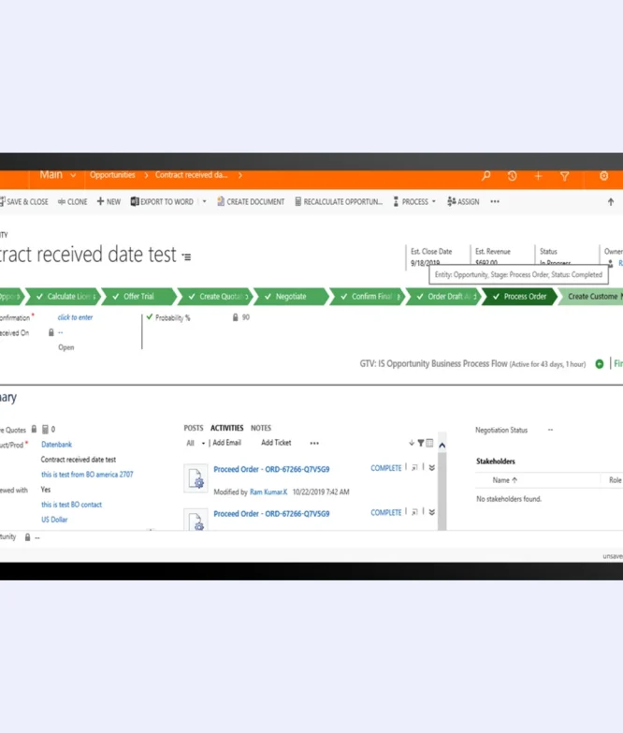The width and height of the screenshot is (623, 733).
Task: Clone this opportunity record
Action: 72,201
